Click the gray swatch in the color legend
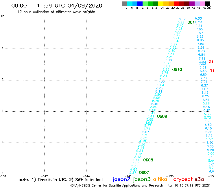The image size is (214, 188). click(x=125, y=3)
